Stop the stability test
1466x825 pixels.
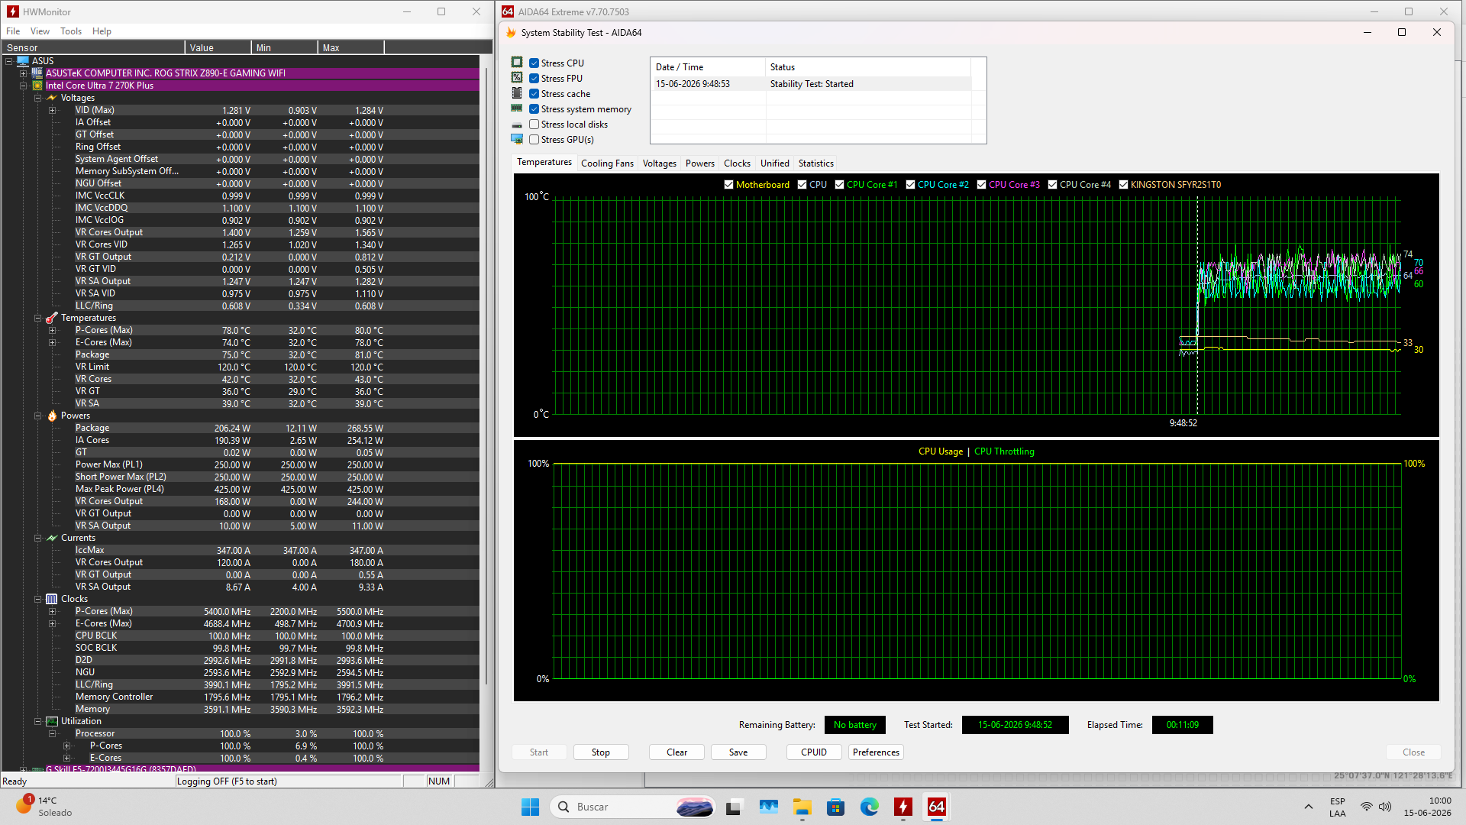pos(601,752)
